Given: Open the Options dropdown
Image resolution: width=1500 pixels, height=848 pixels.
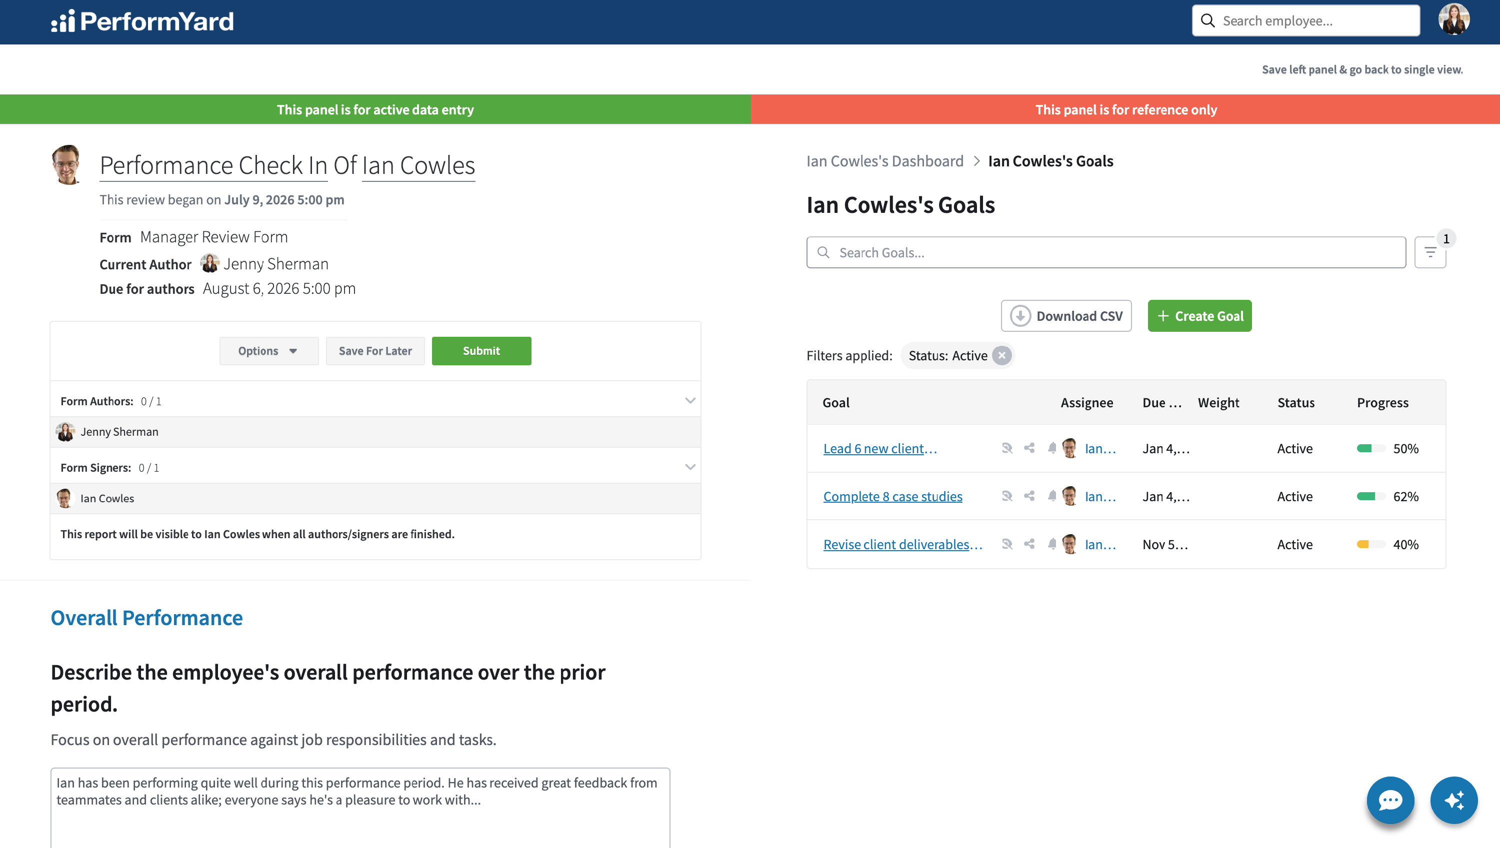Looking at the screenshot, I should [x=268, y=351].
